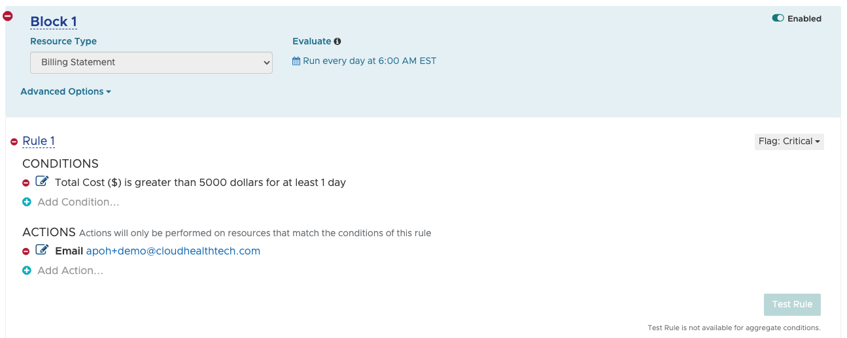Click the calendar icon in the schedule
The width and height of the screenshot is (847, 338).
click(x=297, y=61)
